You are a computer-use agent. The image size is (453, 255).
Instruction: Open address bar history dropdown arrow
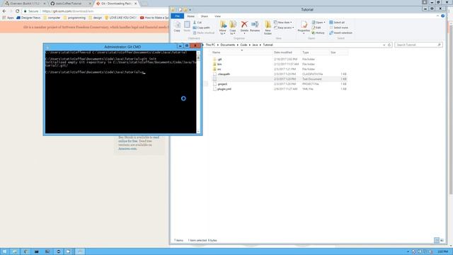[x=384, y=45]
